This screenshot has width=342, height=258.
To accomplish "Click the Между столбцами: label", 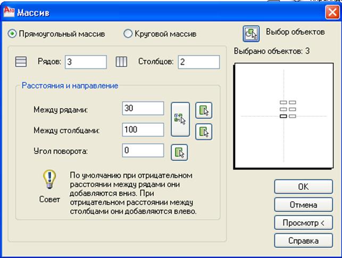I will [66, 131].
